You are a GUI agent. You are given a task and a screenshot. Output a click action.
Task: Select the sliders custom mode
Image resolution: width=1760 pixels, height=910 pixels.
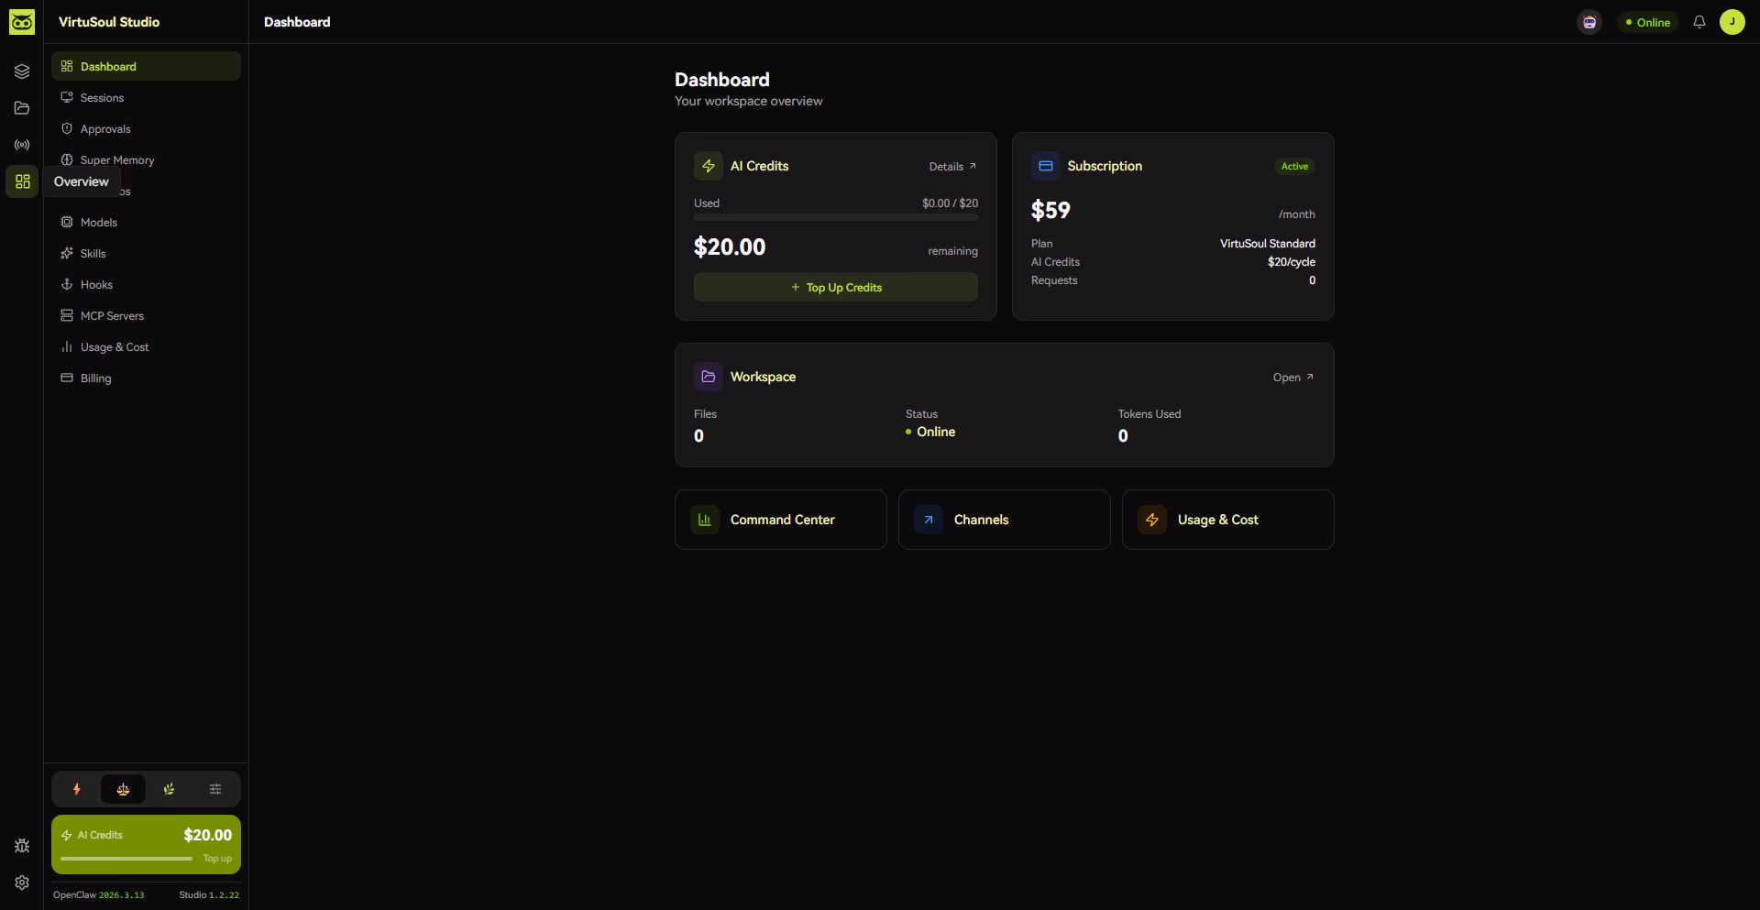[x=215, y=789]
